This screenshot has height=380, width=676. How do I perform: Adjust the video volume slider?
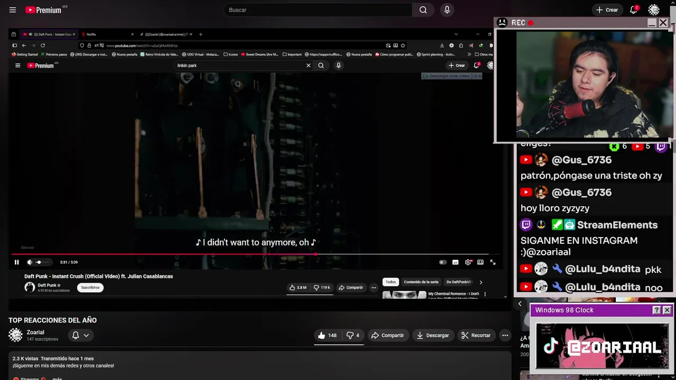pos(42,262)
